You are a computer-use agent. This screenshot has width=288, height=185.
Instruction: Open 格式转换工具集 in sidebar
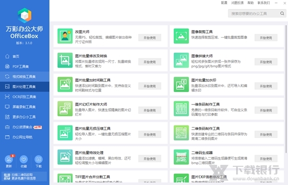24,77
